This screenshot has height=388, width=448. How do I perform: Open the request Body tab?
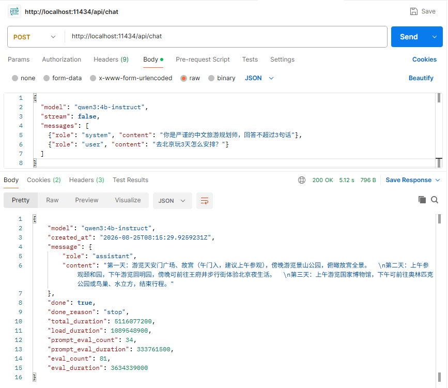(153, 59)
